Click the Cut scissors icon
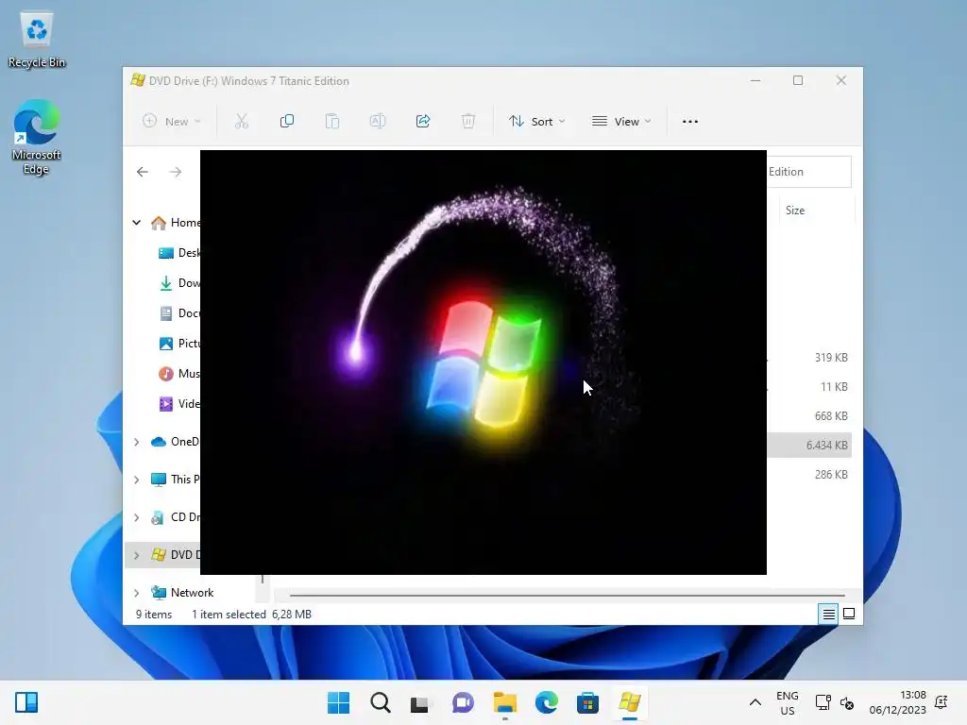Viewport: 967px width, 725px height. (241, 122)
